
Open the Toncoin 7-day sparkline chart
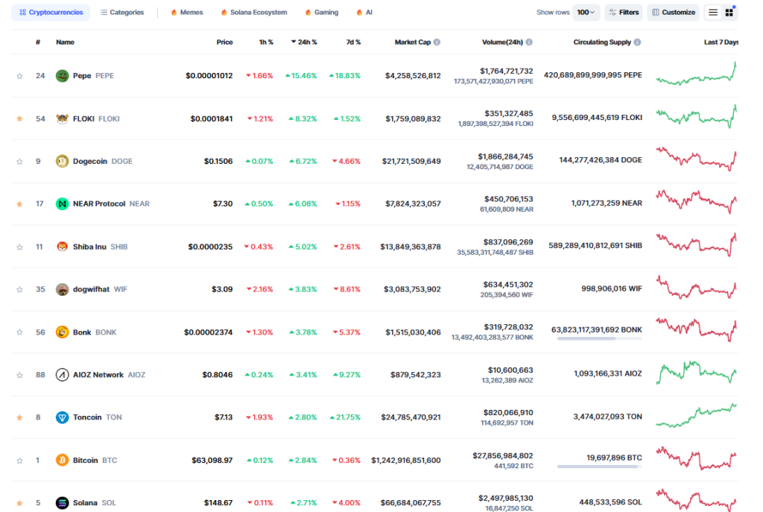point(697,416)
